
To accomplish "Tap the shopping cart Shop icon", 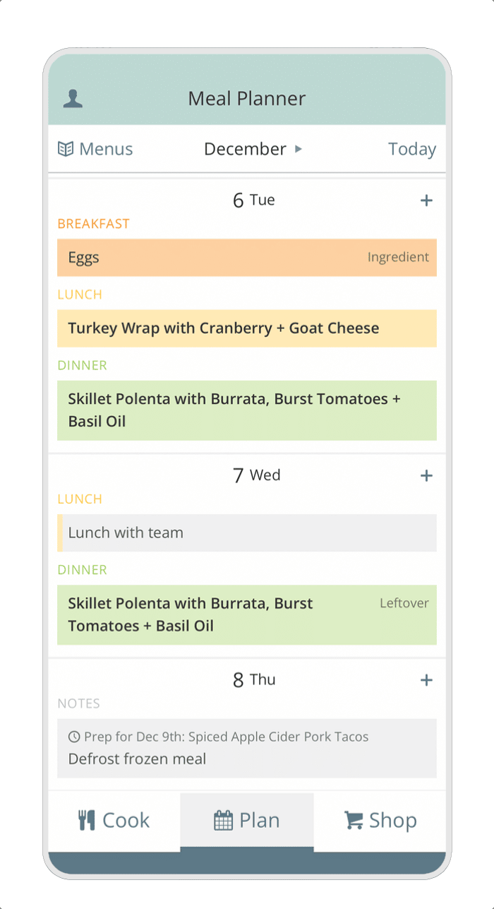I will 353,820.
